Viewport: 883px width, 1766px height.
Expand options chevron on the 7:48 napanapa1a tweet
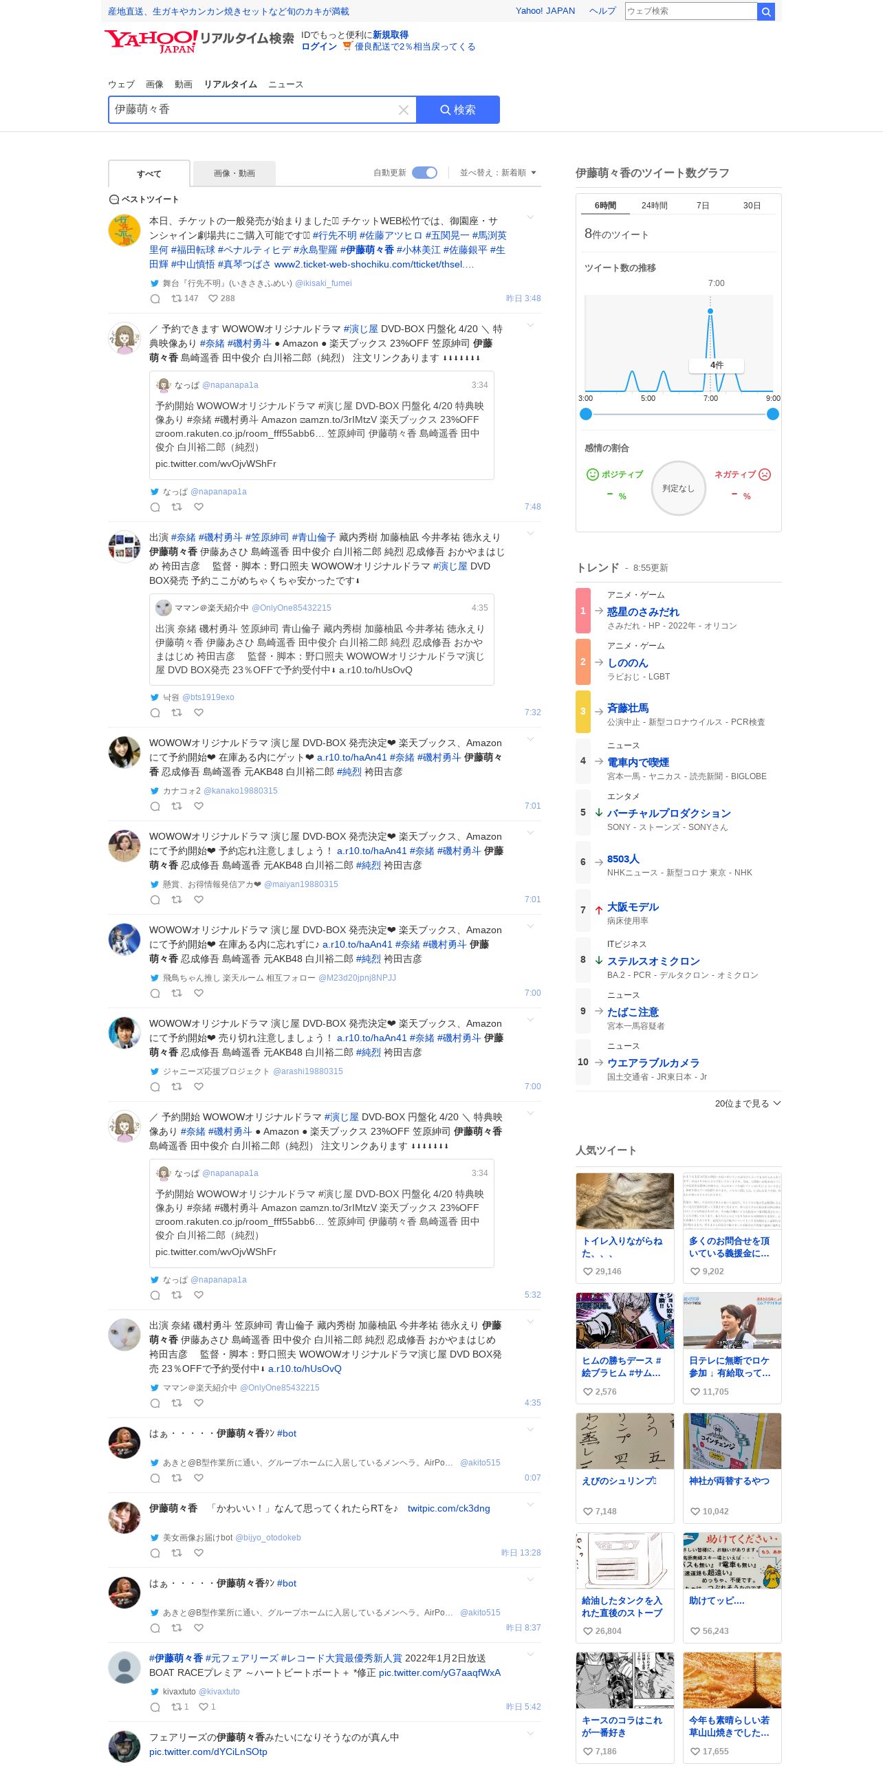click(530, 326)
